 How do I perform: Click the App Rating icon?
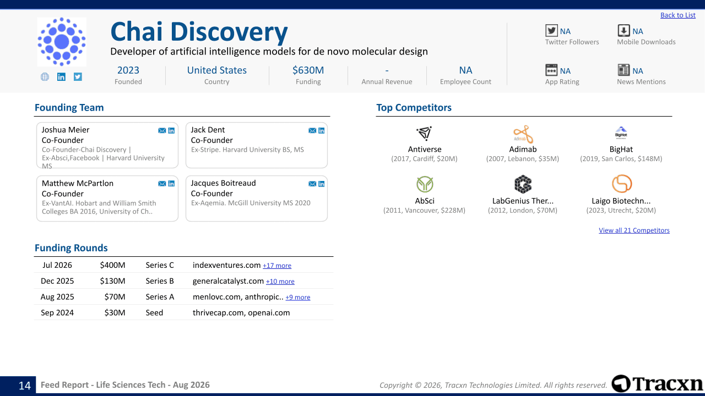(551, 70)
